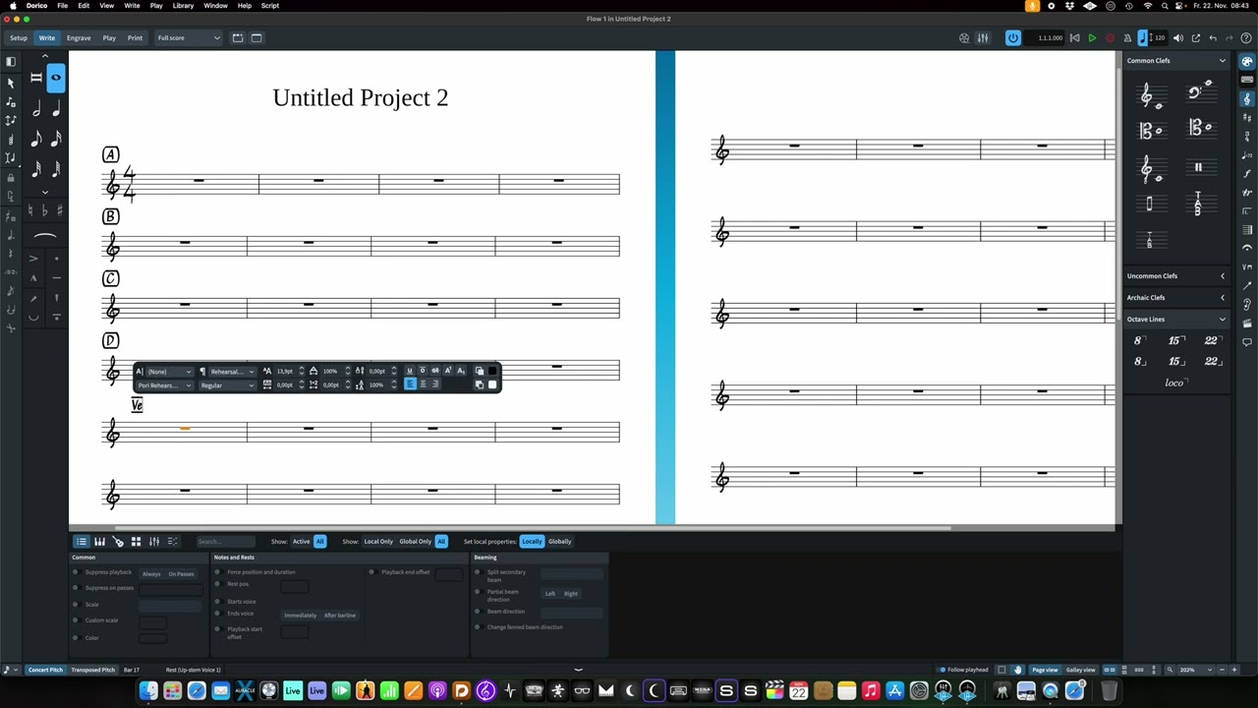
Task: Start playback with the green play button
Action: (1092, 38)
